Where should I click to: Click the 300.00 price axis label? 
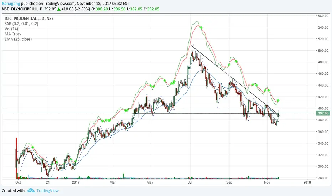[323, 166]
